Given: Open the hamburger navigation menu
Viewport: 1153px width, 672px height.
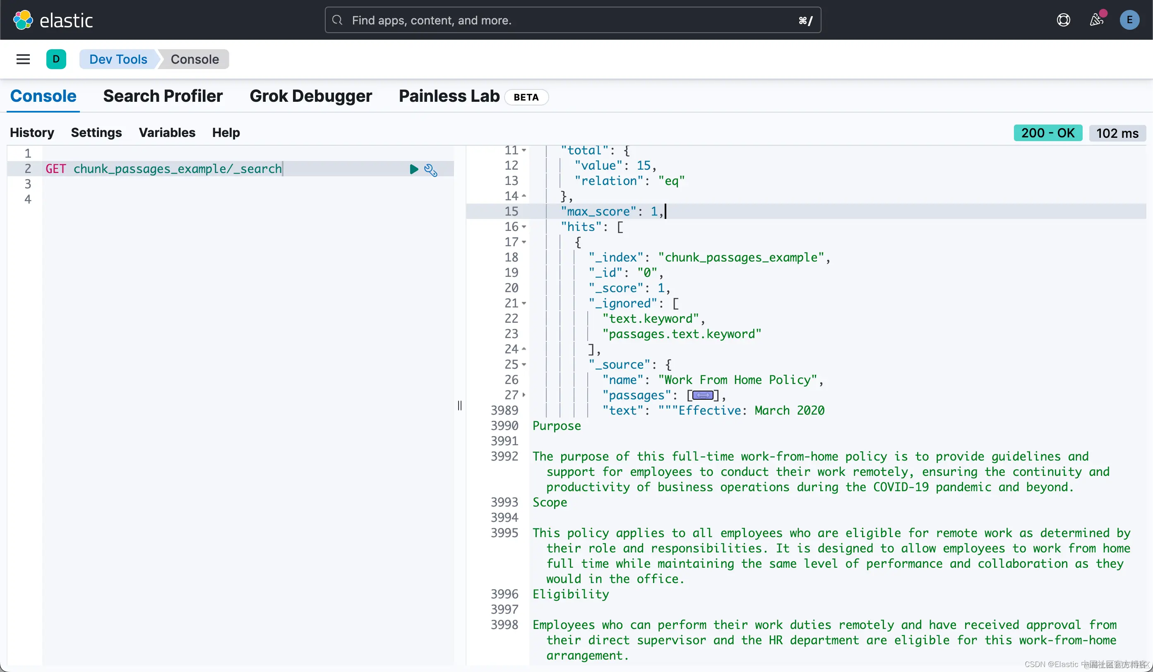Looking at the screenshot, I should point(23,59).
